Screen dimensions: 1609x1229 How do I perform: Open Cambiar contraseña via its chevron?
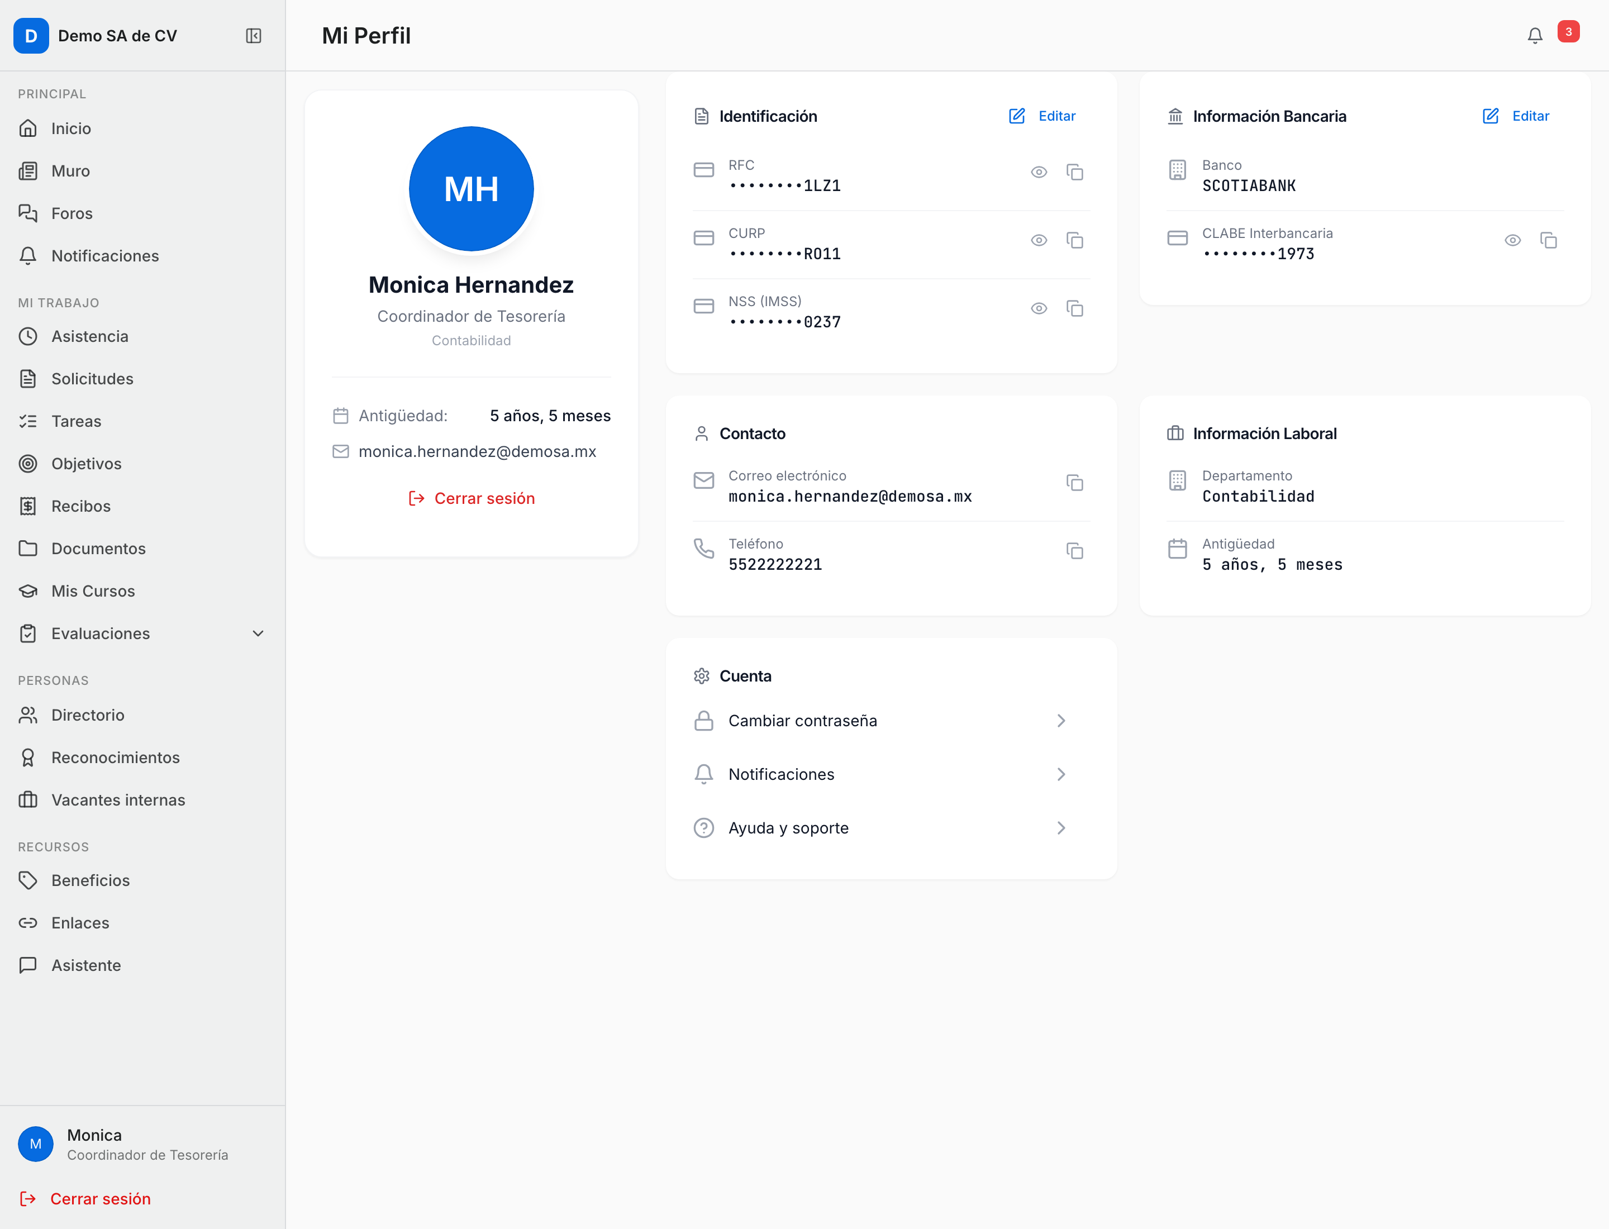coord(1060,721)
